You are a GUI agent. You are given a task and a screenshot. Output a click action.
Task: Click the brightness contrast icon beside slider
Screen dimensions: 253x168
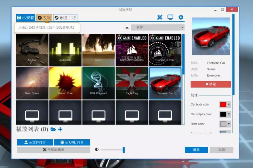(97, 150)
